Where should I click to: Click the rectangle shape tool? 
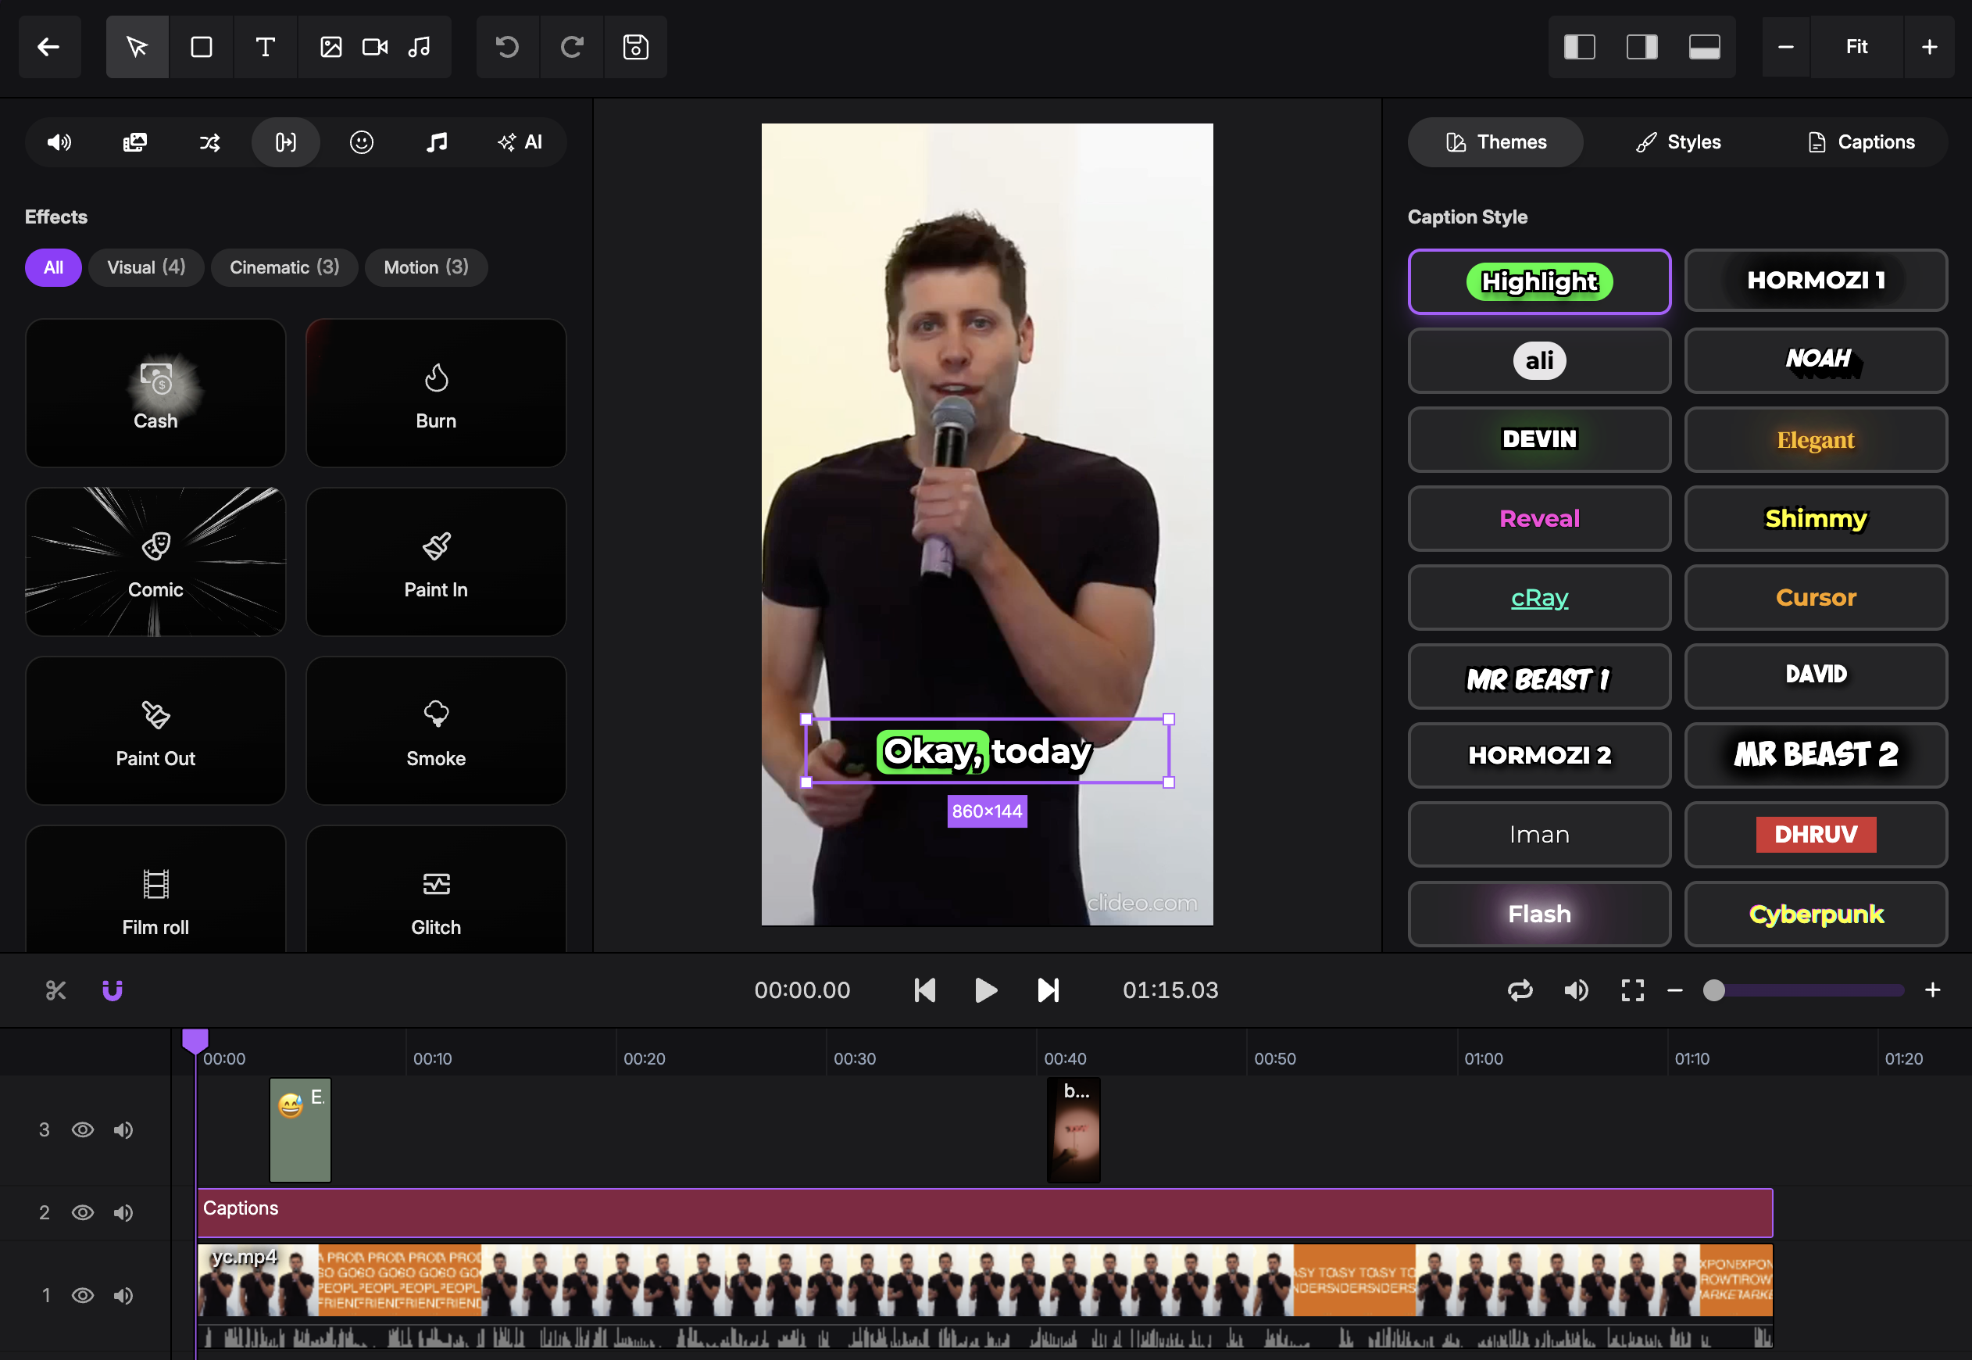pyautogui.click(x=201, y=47)
